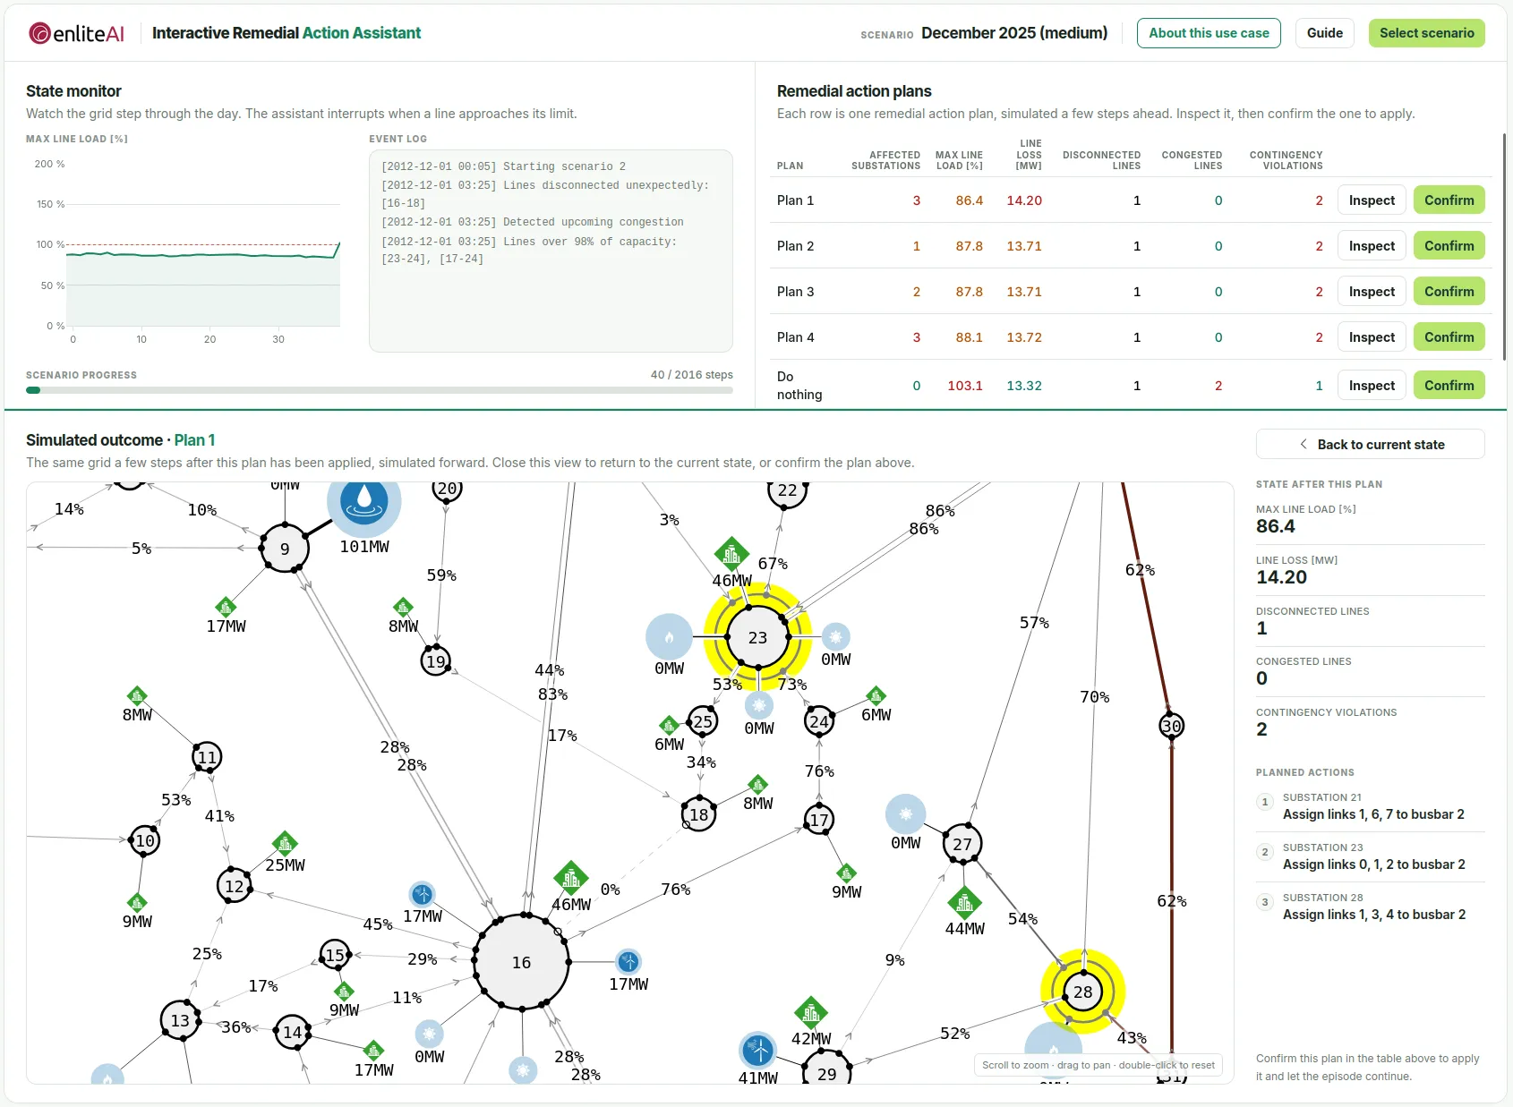Click Back to current state
Viewport: 1513px width, 1107px height.
(x=1370, y=445)
